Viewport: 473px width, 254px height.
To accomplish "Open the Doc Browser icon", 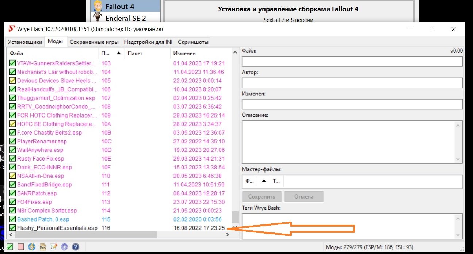I will coord(43,247).
